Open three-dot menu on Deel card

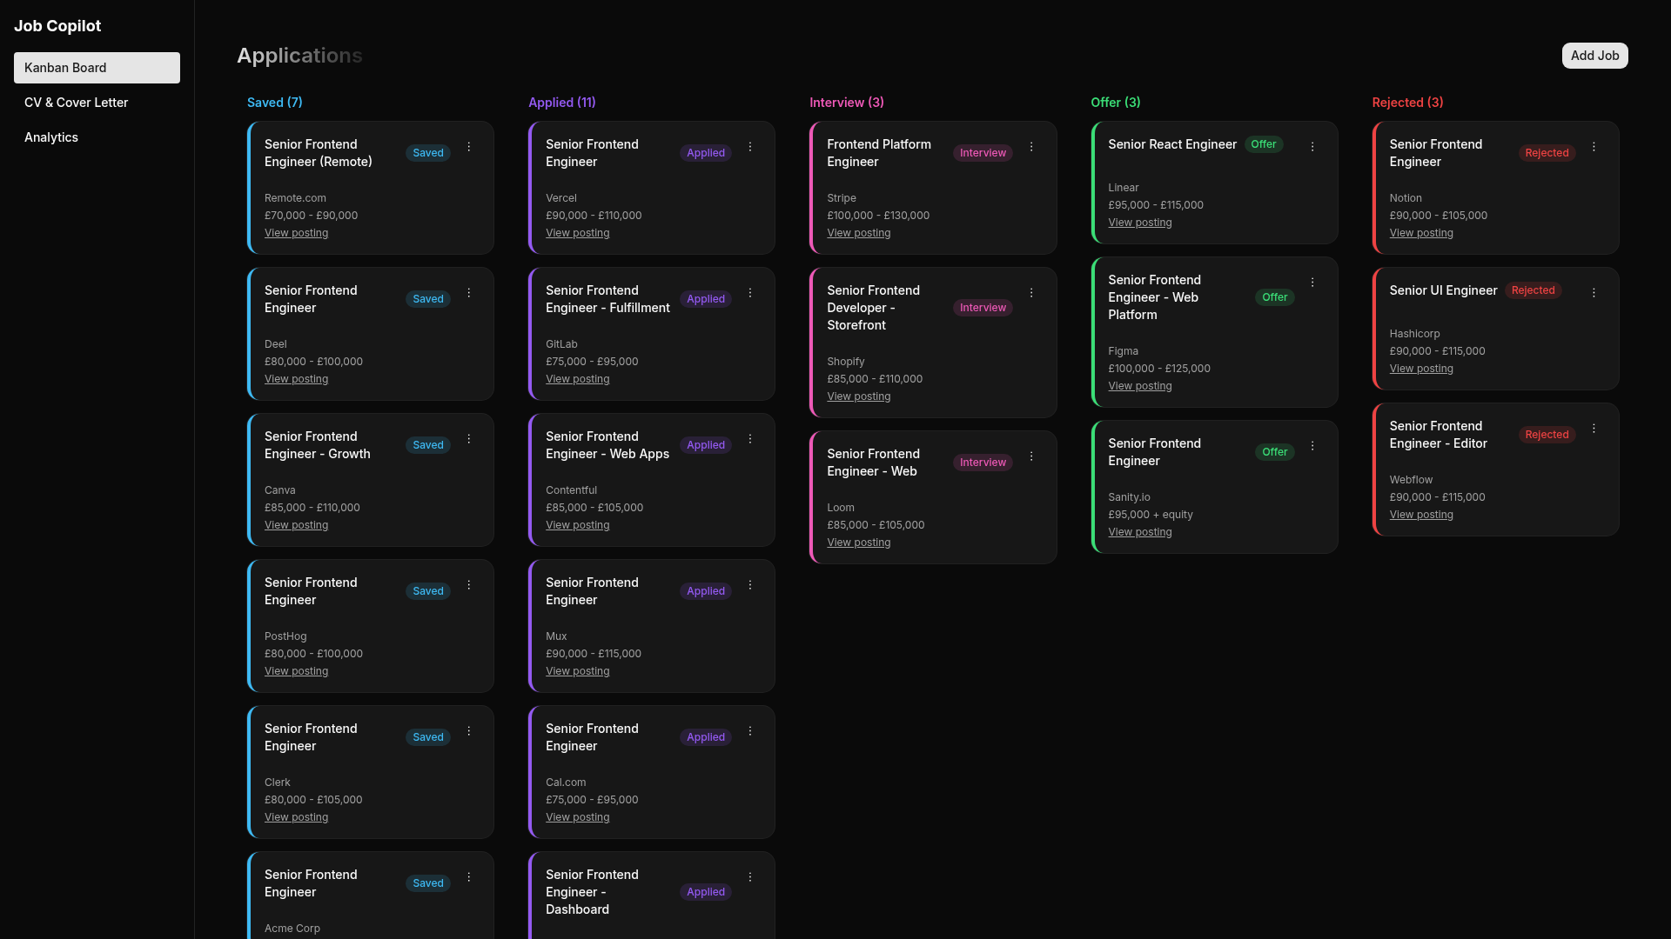tap(469, 293)
